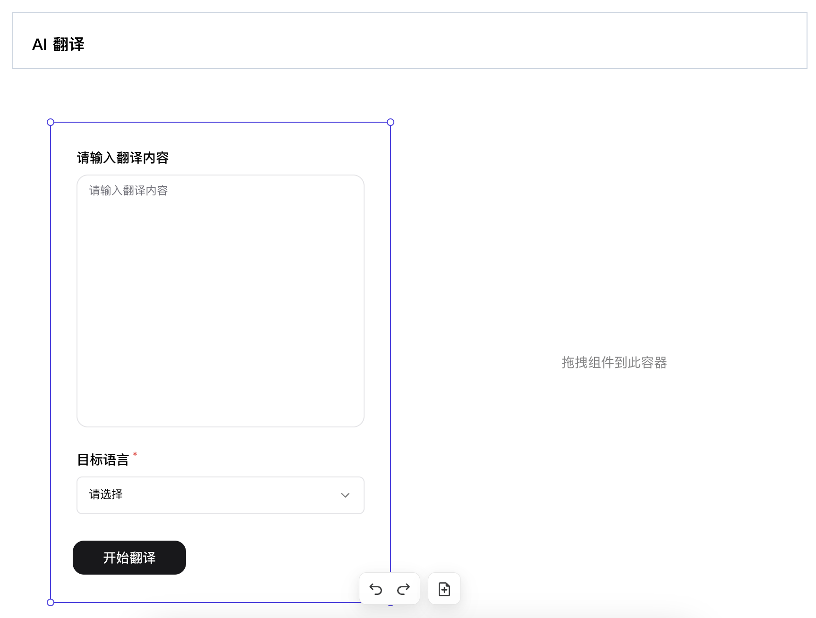The image size is (816, 618).
Task: Click the 开始翻译 button
Action: (x=129, y=558)
